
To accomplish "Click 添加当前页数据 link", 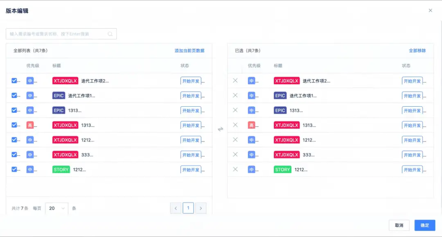I will tap(189, 51).
